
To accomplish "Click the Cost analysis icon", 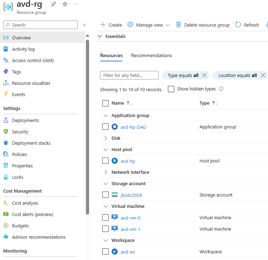I will coord(6,203).
